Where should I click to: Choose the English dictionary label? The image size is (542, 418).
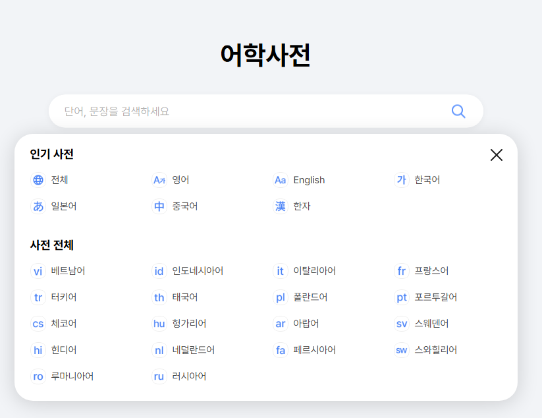309,180
